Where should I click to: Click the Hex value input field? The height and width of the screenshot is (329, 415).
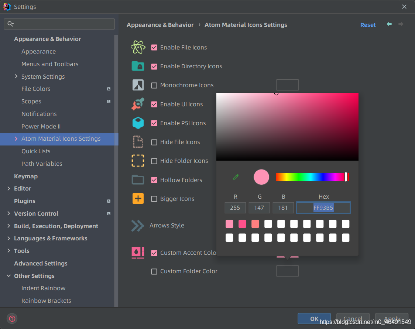click(323, 208)
